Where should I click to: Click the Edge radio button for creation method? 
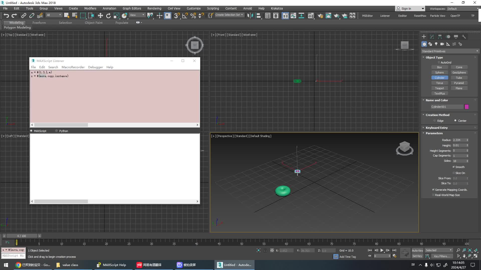(435, 120)
